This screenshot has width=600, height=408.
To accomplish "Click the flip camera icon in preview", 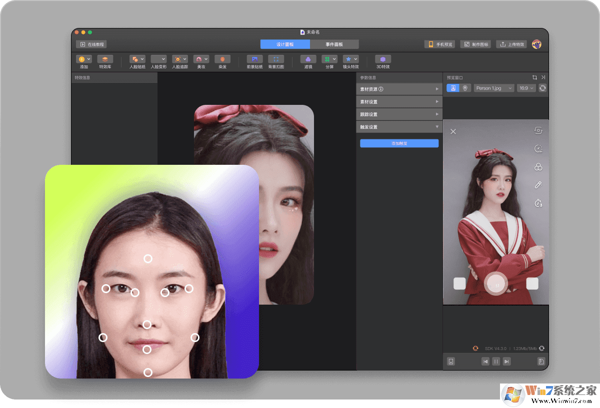I will click(x=538, y=130).
